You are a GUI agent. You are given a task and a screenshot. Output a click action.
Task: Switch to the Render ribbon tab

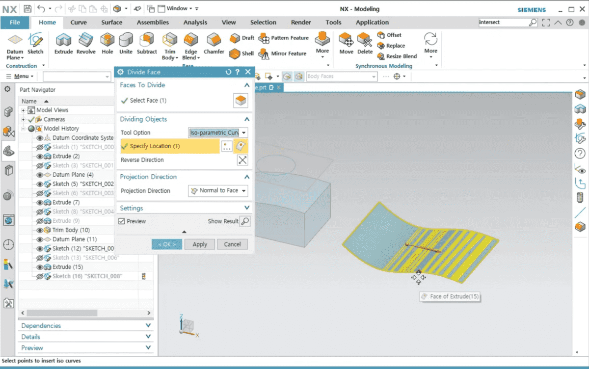pyautogui.click(x=301, y=22)
